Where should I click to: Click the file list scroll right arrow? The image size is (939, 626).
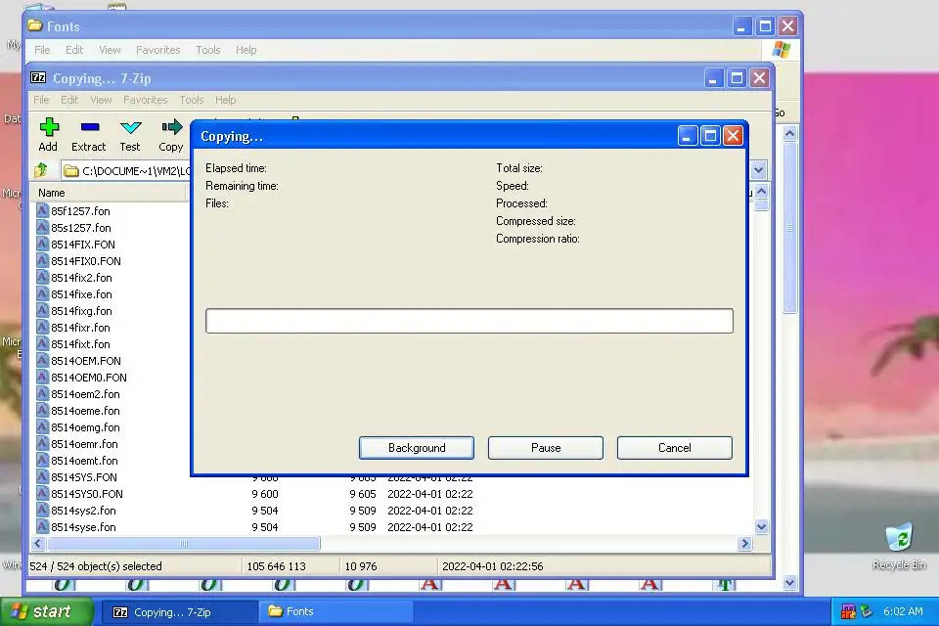744,543
